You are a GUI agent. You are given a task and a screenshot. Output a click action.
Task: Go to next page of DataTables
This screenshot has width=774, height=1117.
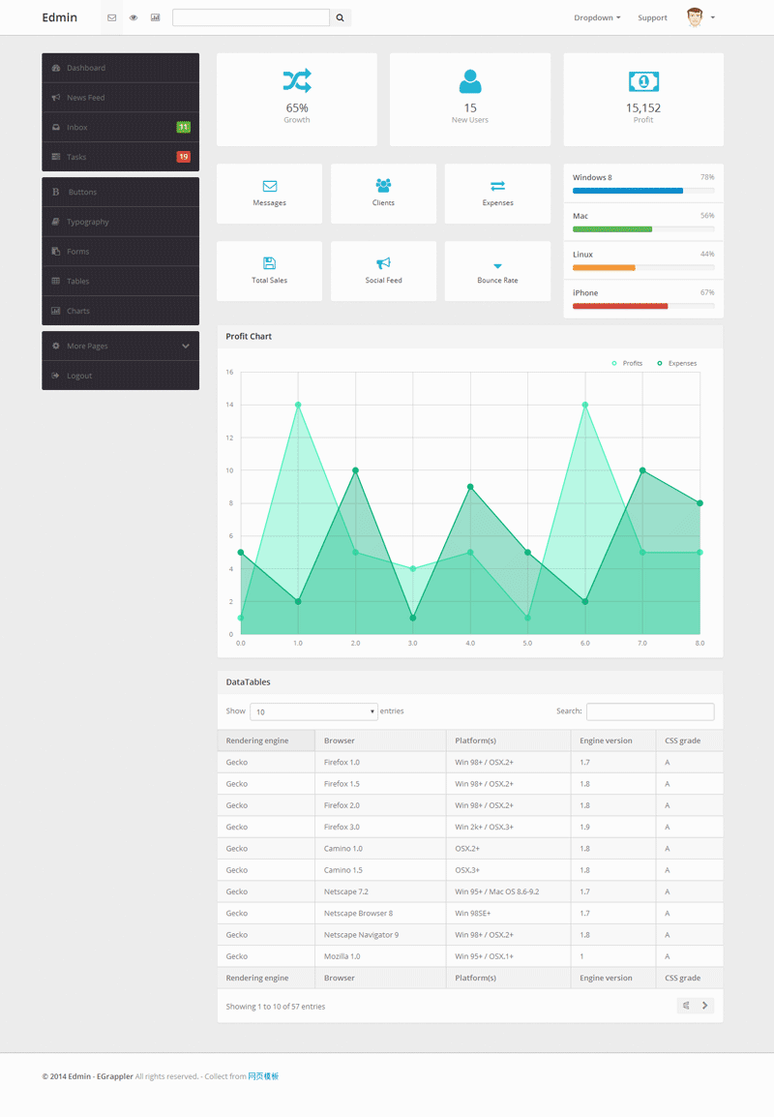coord(704,1006)
